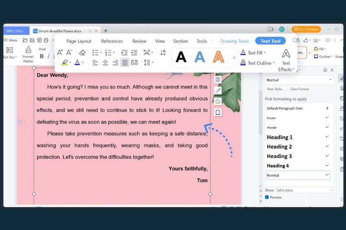
Task: Open the Review tab
Action: click(139, 41)
